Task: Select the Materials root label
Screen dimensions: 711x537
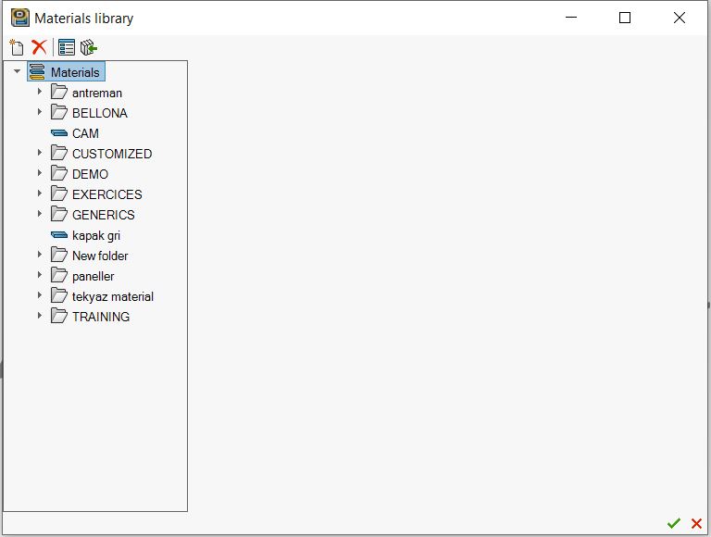Action: (x=75, y=72)
